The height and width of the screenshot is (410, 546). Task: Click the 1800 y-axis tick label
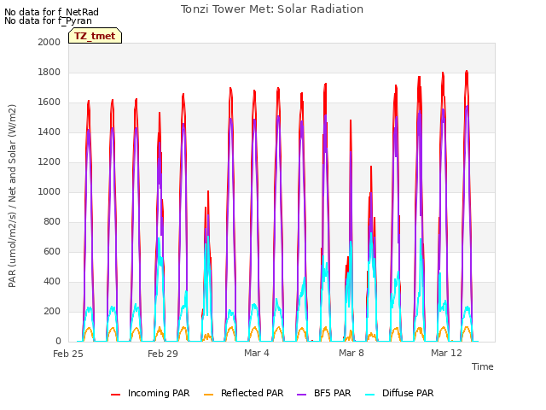(49, 72)
